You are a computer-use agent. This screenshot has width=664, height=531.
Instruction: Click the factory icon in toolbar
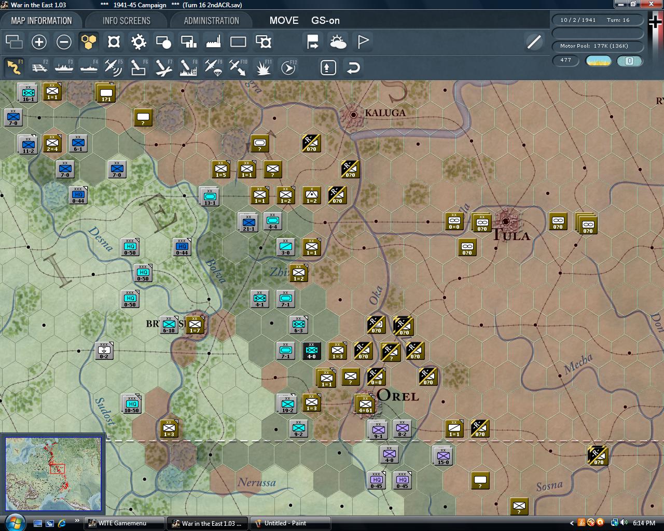click(213, 42)
